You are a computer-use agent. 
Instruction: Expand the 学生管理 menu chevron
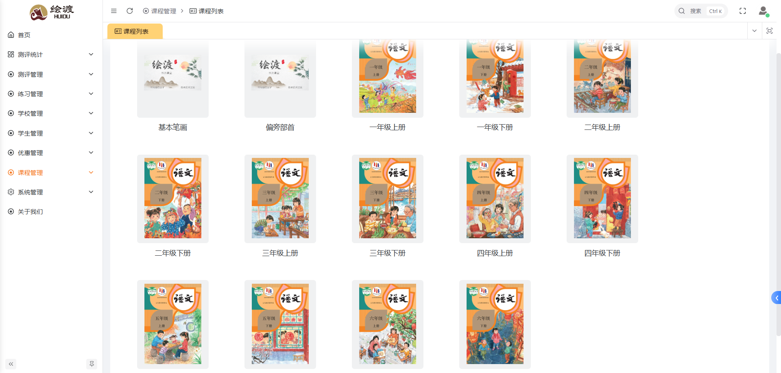[91, 133]
